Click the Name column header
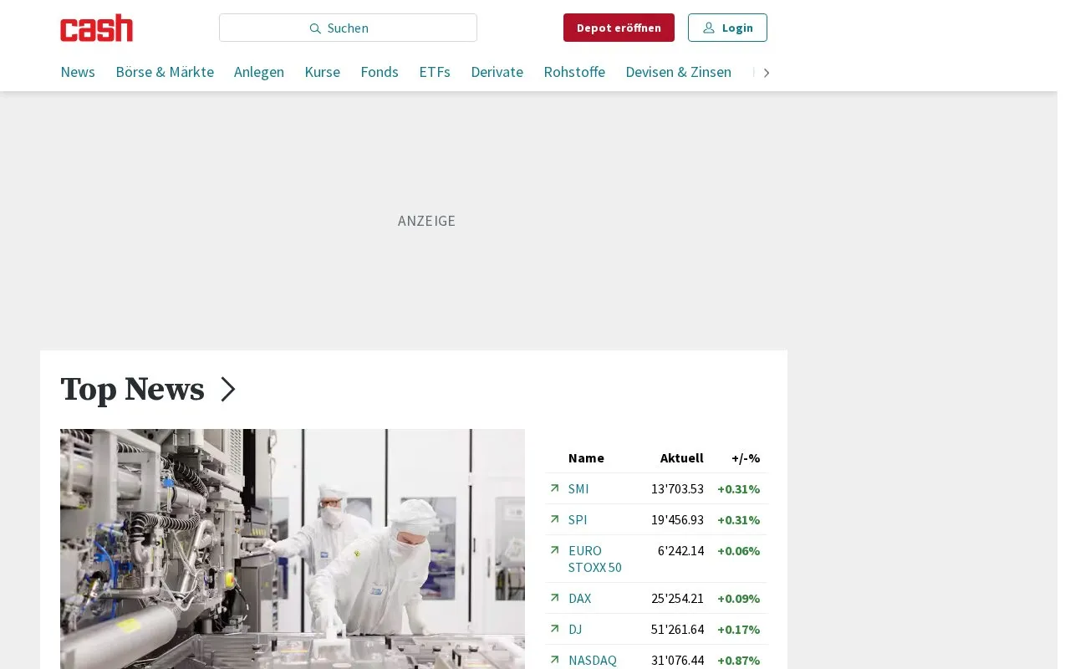 586,457
